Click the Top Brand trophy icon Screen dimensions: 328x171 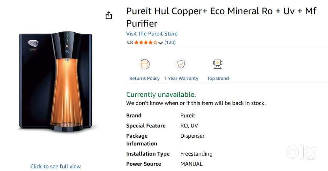point(218,64)
